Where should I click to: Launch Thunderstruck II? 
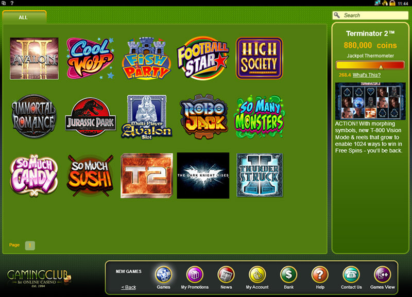pos(260,175)
